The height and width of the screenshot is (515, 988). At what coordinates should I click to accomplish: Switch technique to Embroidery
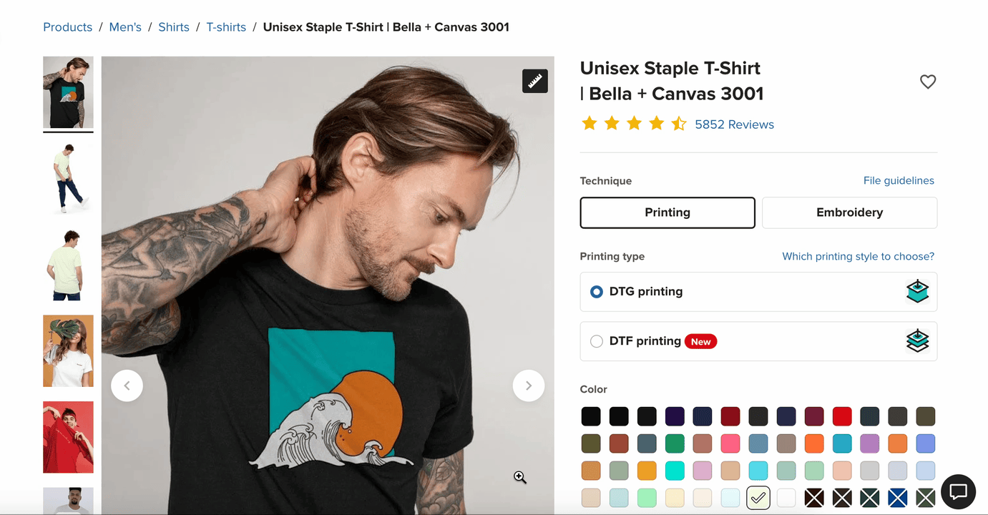(x=849, y=212)
